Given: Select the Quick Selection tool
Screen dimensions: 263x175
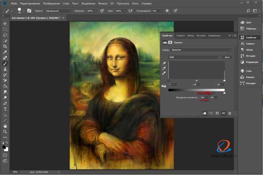Looking at the screenshot, I should point(5,41).
